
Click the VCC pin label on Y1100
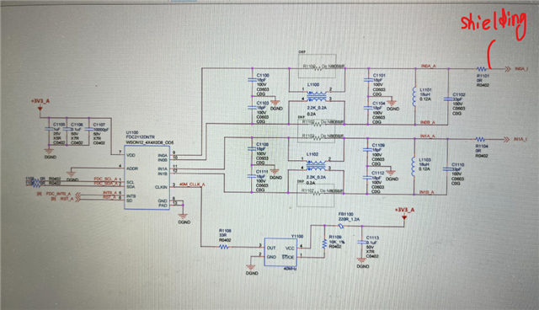tap(290, 248)
